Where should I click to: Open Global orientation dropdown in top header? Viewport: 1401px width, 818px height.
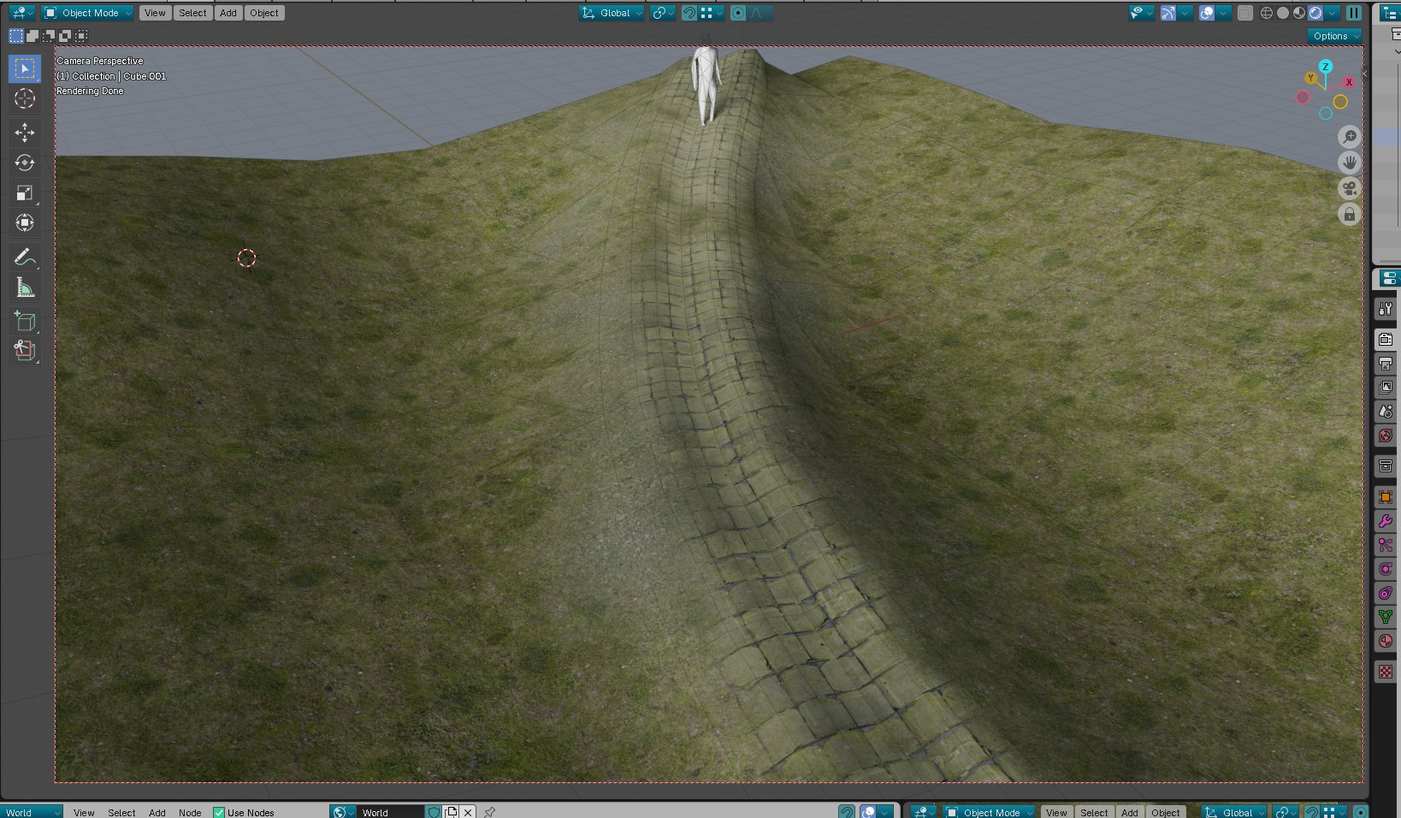point(612,13)
